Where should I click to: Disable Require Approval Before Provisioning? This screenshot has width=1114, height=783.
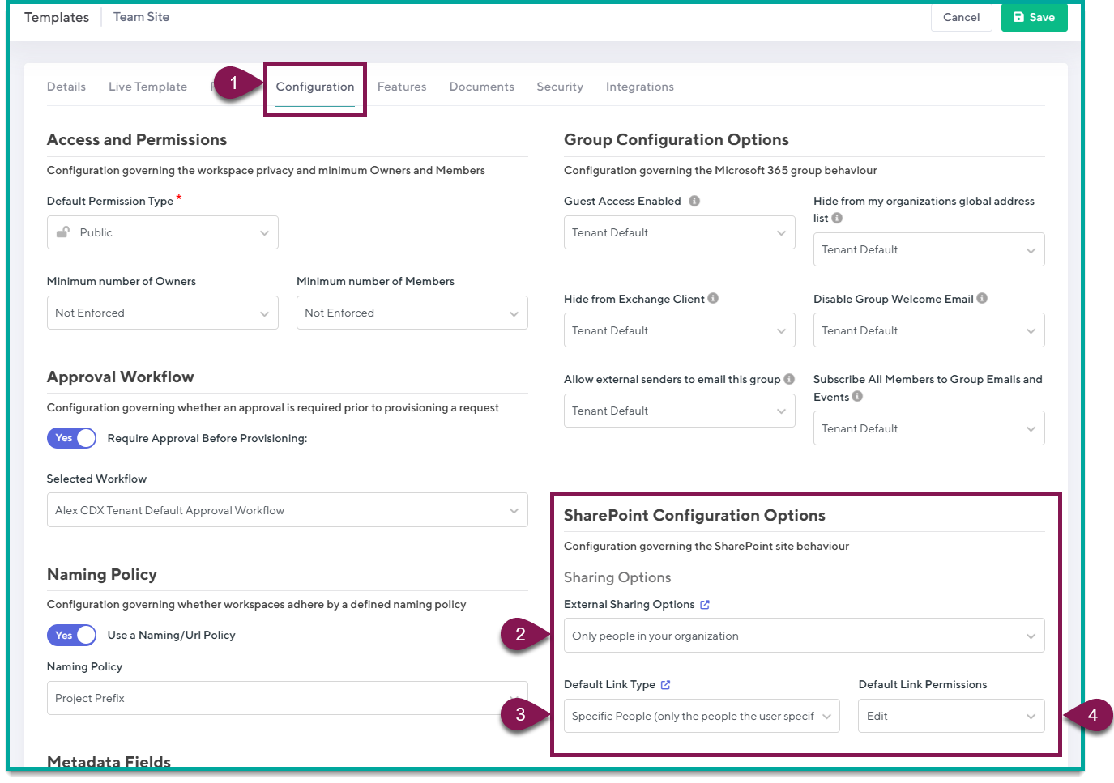[71, 438]
